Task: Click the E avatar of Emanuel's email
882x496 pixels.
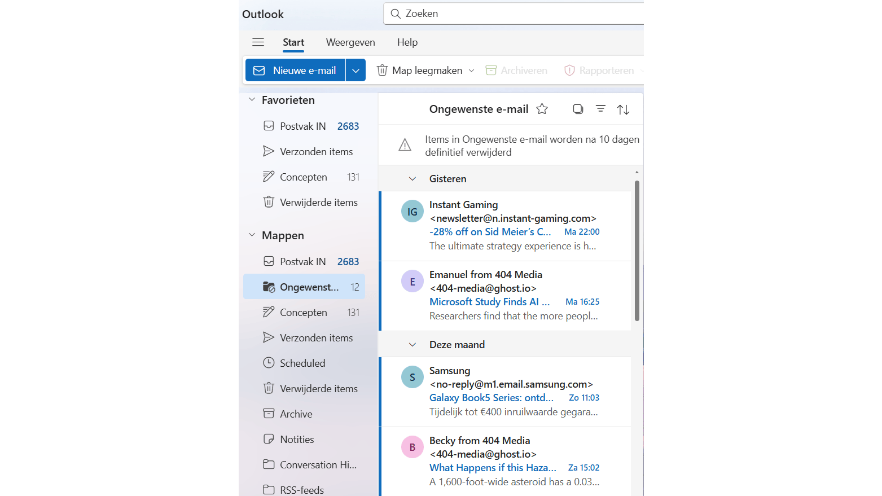Action: pos(413,282)
